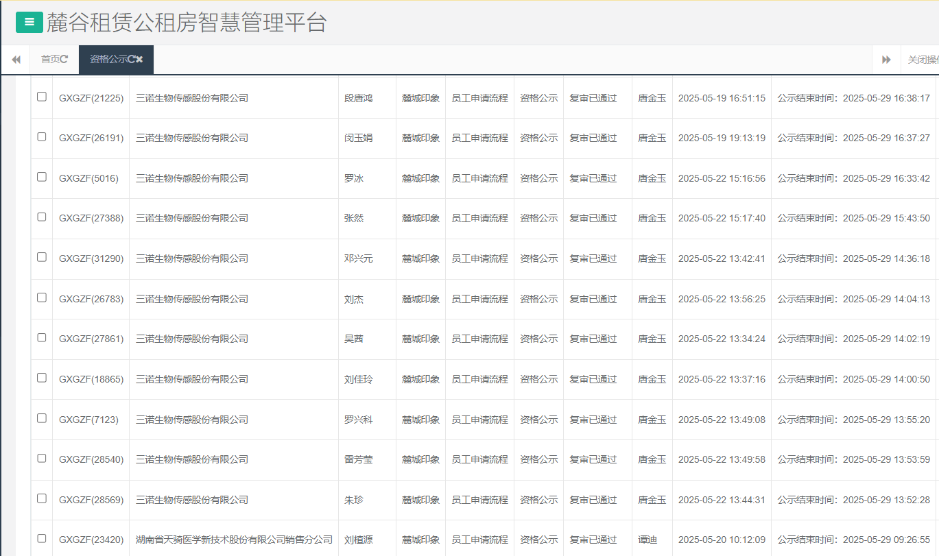Enable the checkbox for GXGZF(18865)

coord(41,378)
